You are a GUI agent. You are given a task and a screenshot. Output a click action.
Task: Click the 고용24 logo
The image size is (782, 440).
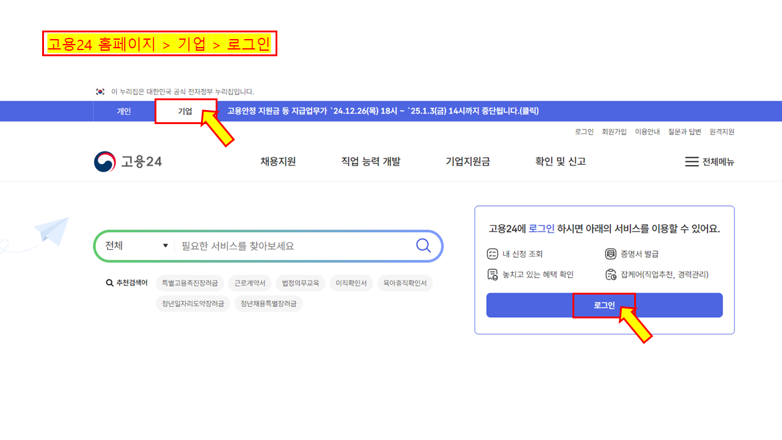pos(128,162)
